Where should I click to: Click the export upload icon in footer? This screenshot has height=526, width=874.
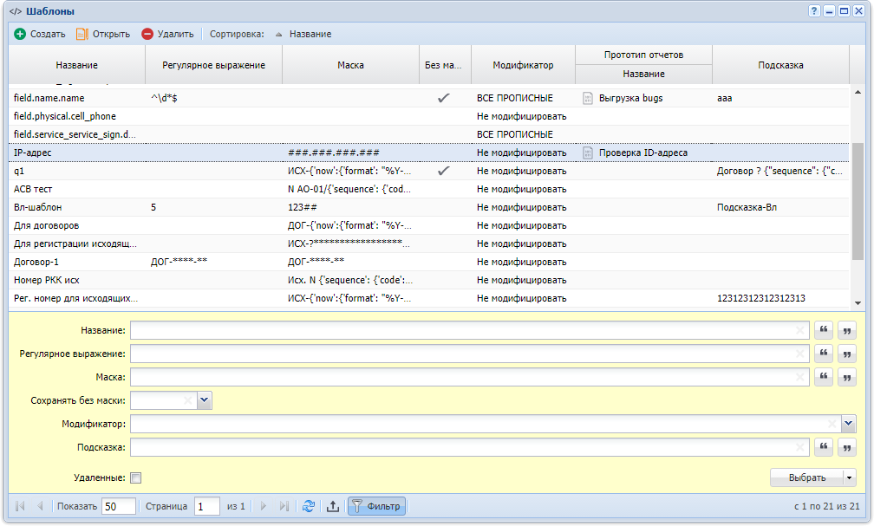pos(333,506)
